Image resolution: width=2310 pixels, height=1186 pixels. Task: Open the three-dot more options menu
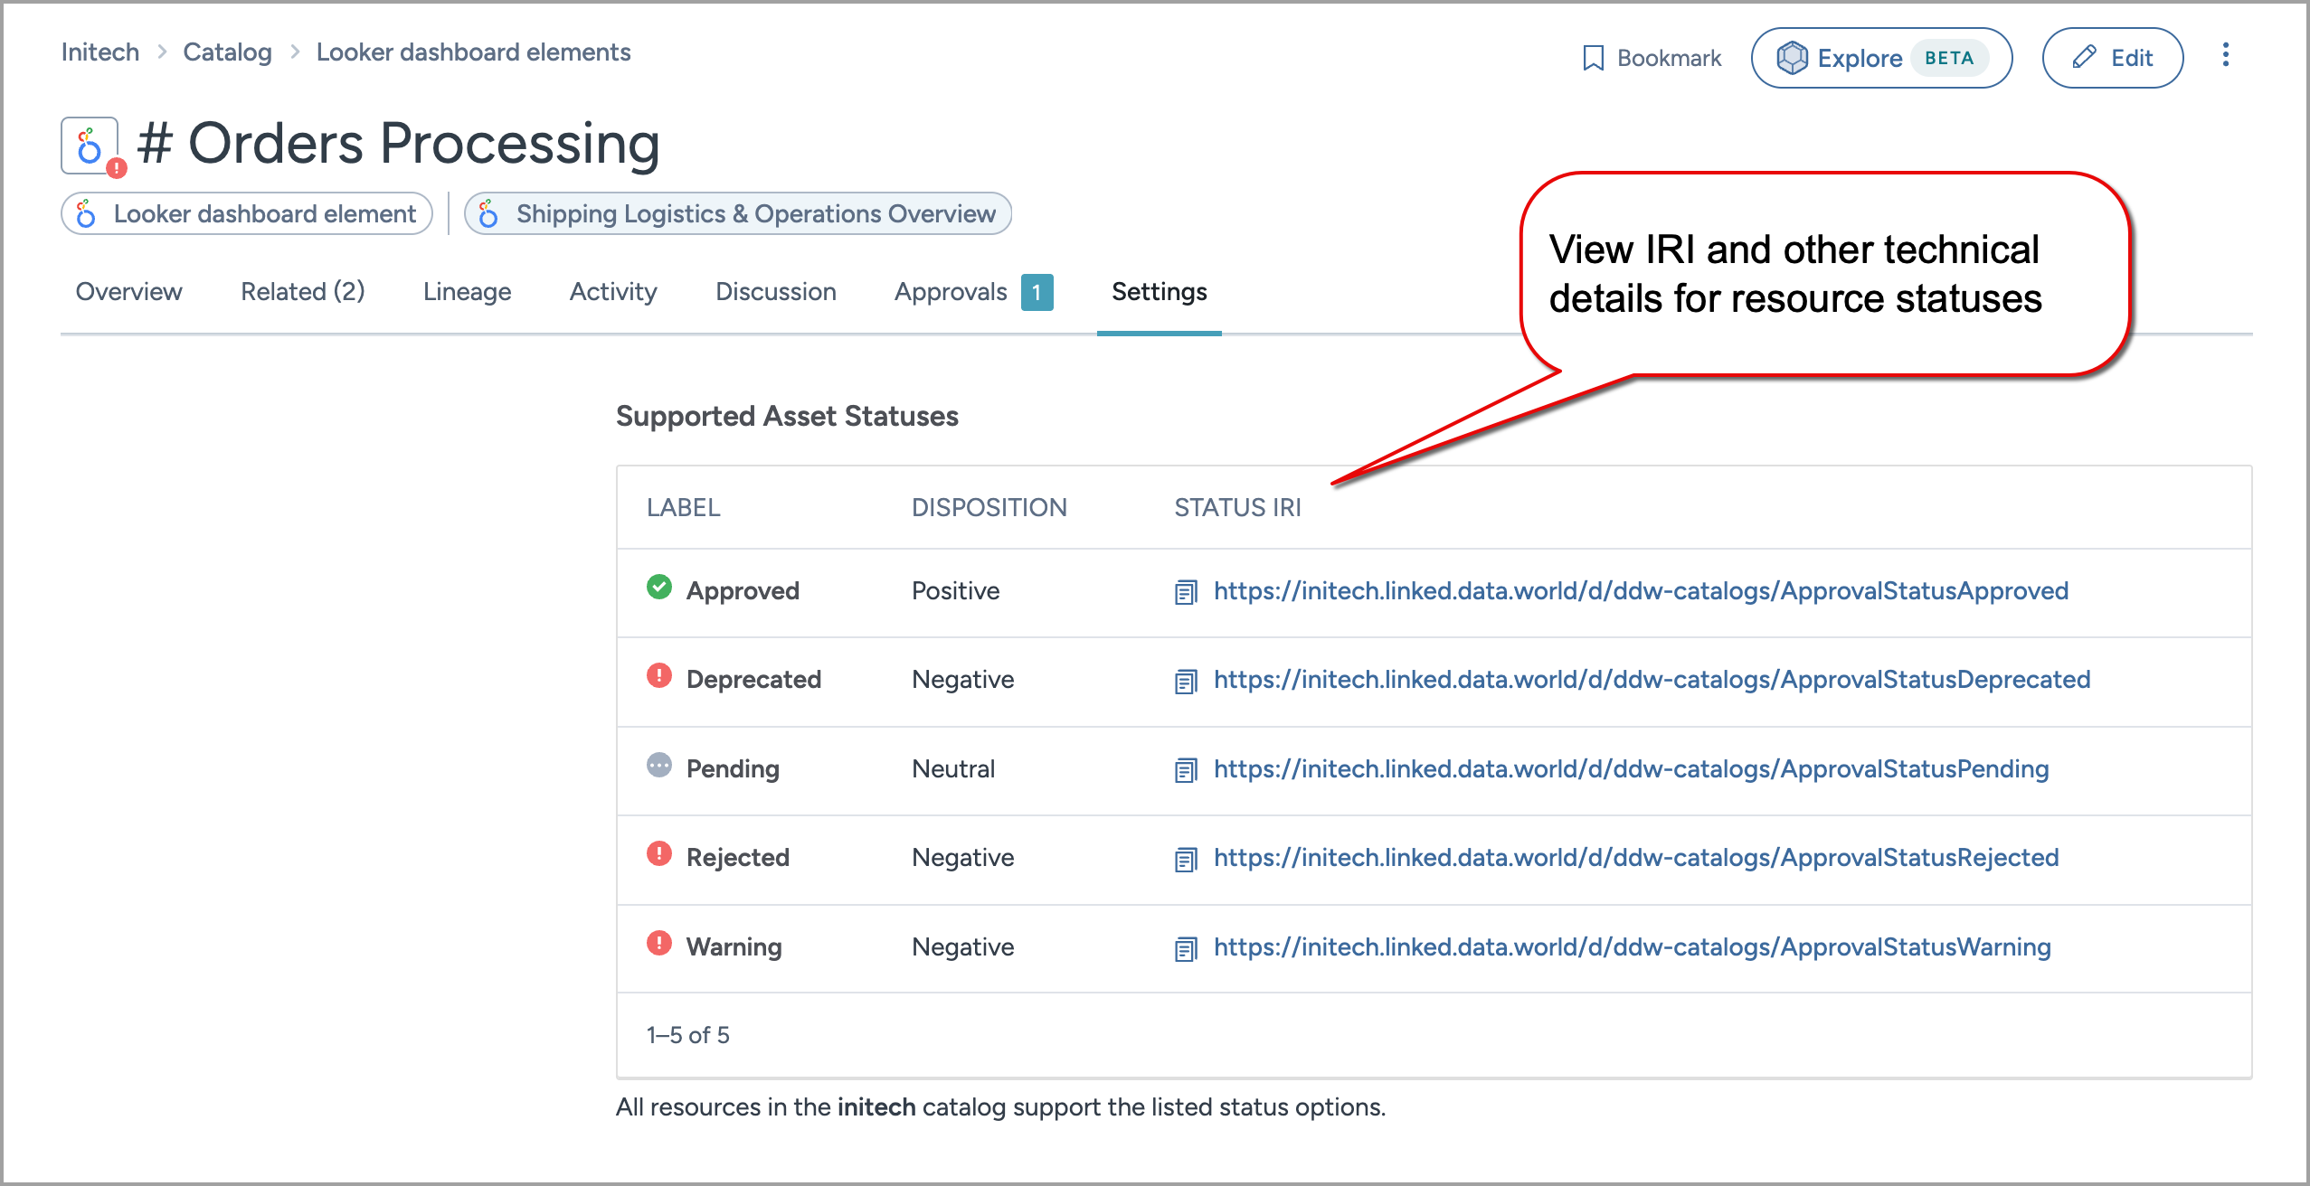[x=2225, y=55]
